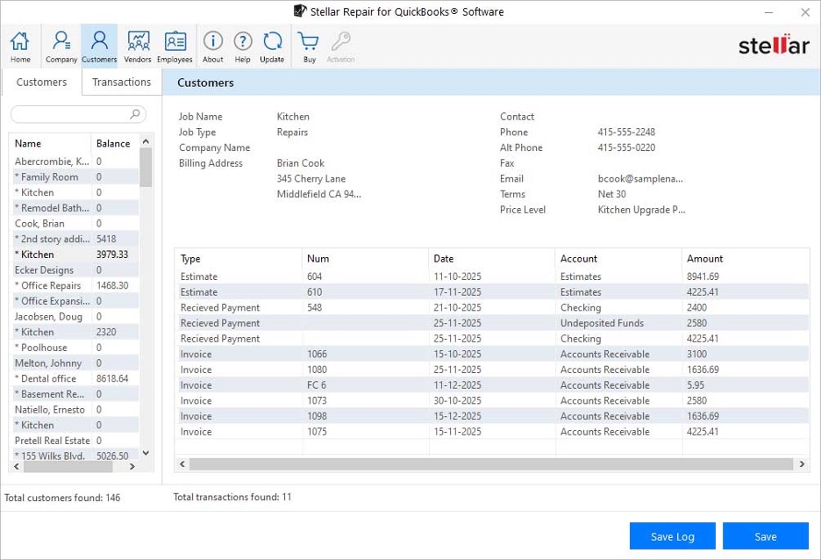Open the Help question mark icon

(242, 47)
